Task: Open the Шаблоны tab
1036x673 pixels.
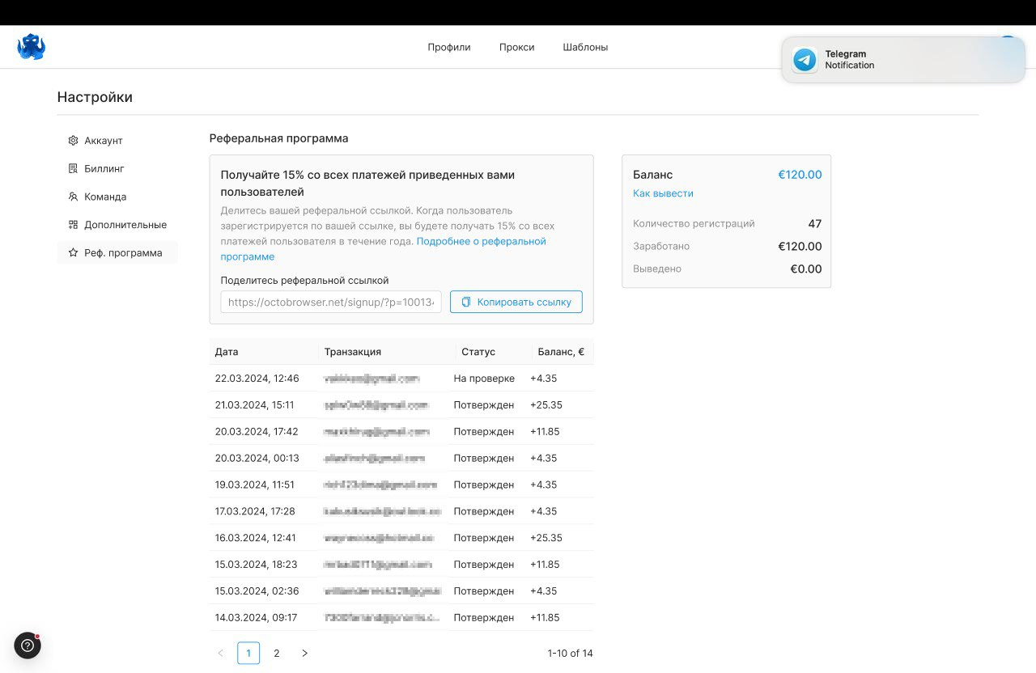Action: coord(585,47)
